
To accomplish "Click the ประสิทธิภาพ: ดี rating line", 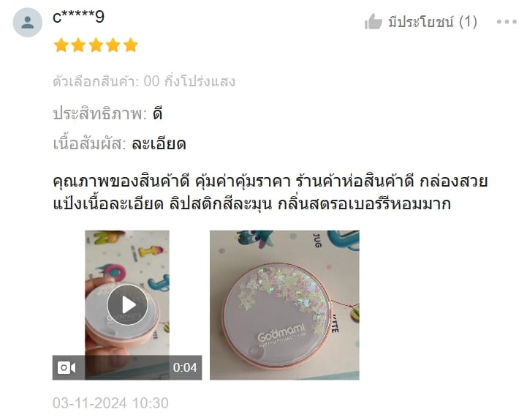I will coord(107,113).
